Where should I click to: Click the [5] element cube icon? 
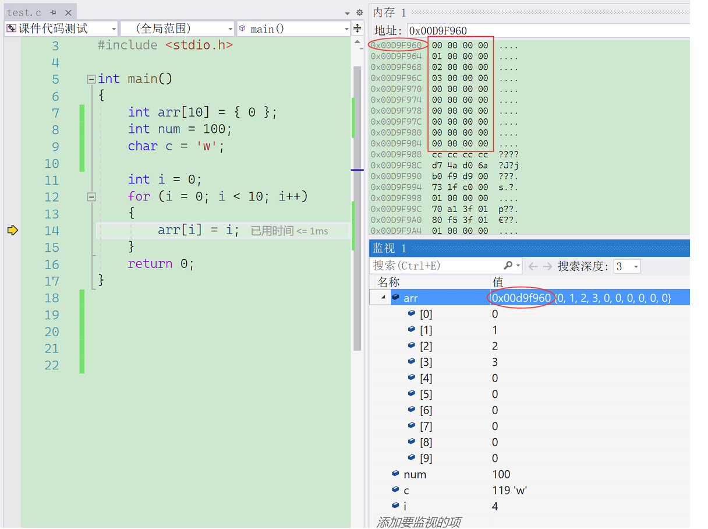[x=412, y=394]
